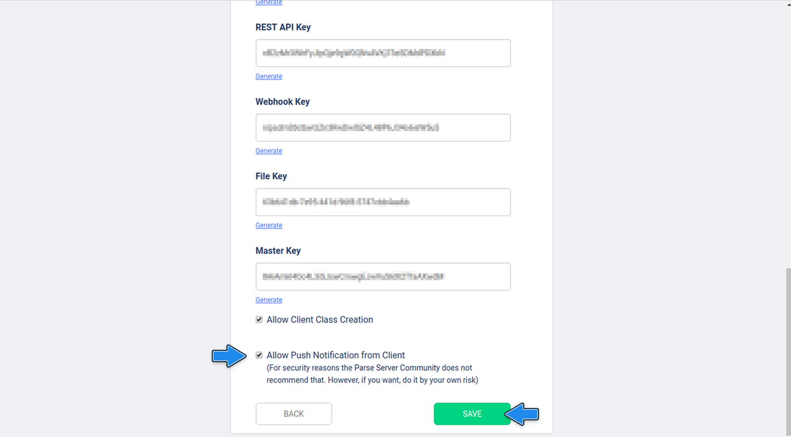Click the Allow Push Notification from Client label
The image size is (791, 437).
[x=336, y=355]
